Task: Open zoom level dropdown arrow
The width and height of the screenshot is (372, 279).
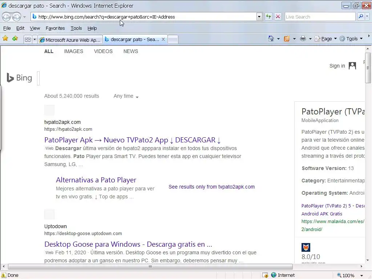Action: tap(361, 275)
